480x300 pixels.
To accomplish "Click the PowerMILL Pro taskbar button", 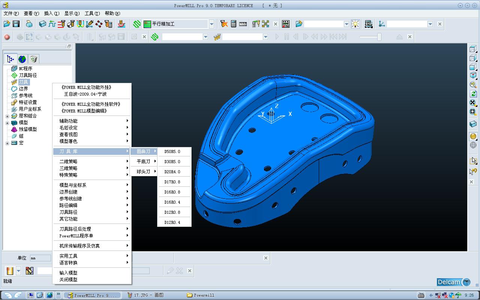I will click(x=92, y=295).
